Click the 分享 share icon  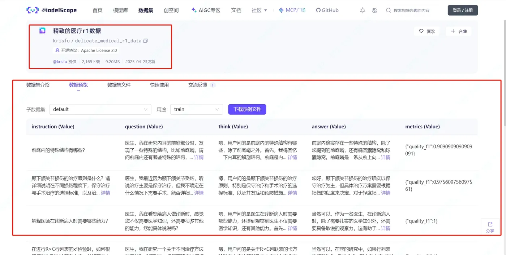pyautogui.click(x=490, y=224)
